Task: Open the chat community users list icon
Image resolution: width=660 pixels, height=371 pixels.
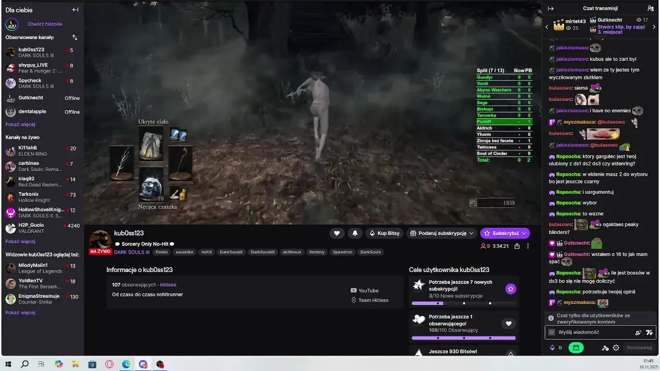Action: tap(650, 8)
